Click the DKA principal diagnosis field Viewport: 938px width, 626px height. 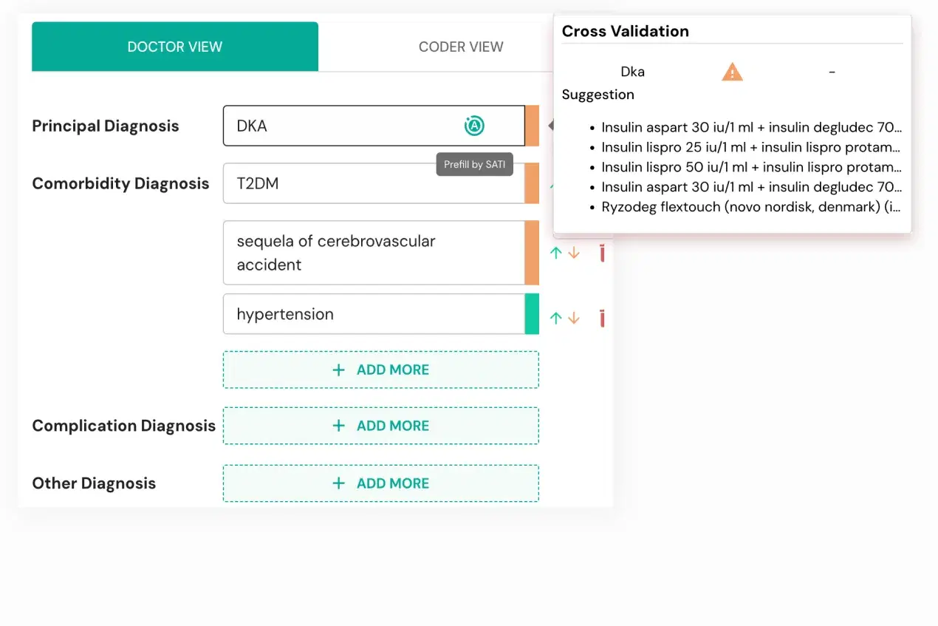point(340,126)
